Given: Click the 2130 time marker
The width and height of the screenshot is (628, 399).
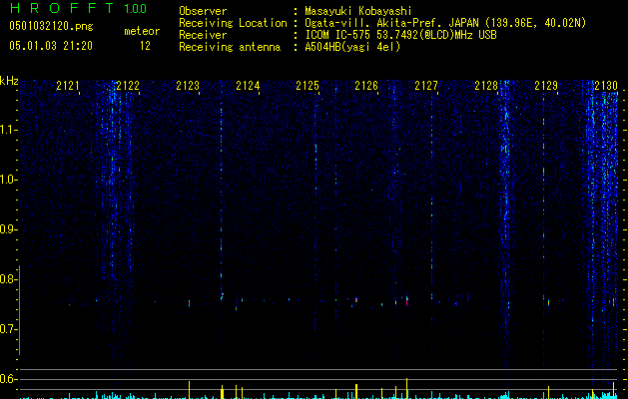Looking at the screenshot, I should [x=606, y=86].
